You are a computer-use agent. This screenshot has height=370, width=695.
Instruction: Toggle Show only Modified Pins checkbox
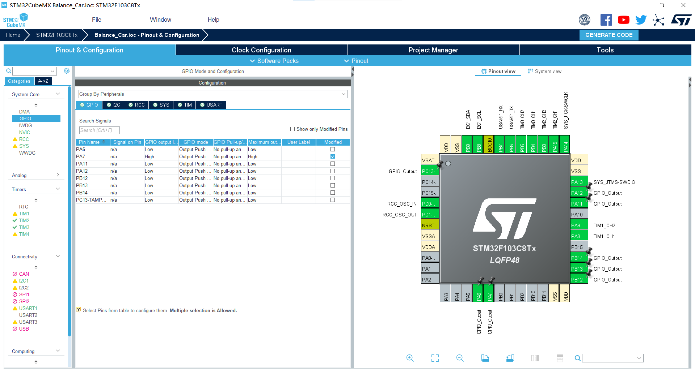[x=292, y=129]
